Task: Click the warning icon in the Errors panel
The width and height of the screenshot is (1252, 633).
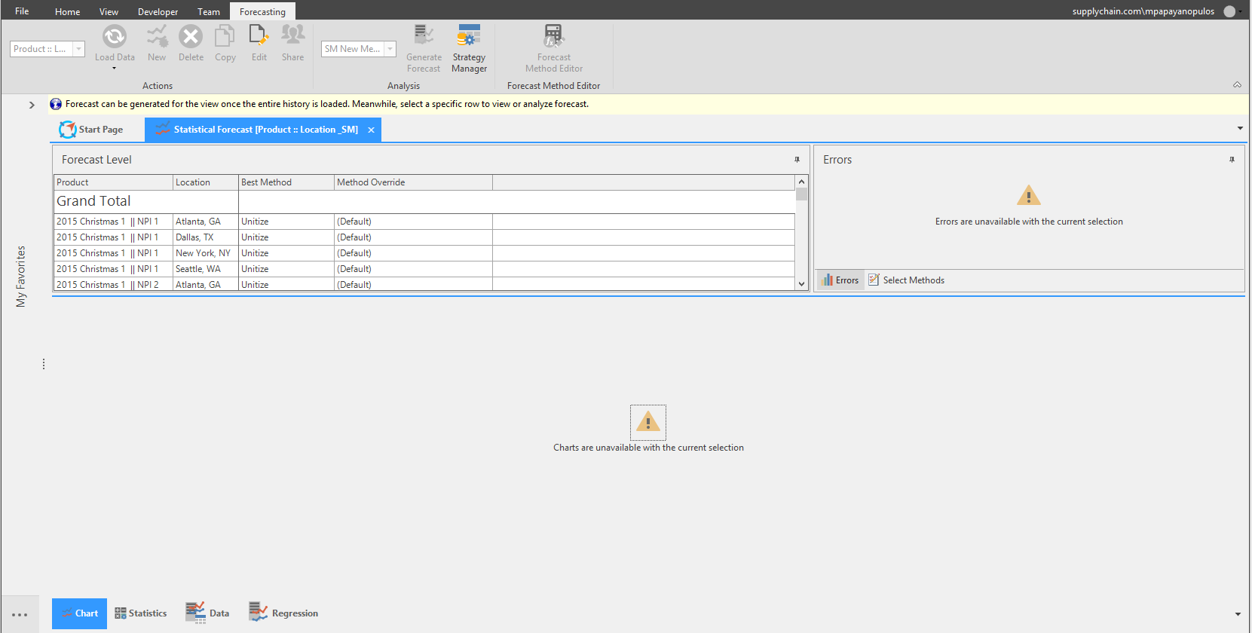Action: [1029, 196]
